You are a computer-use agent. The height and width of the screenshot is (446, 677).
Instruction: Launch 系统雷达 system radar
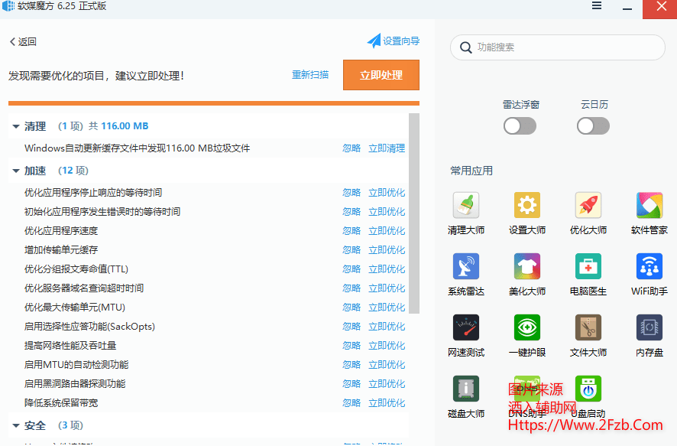[x=466, y=267]
